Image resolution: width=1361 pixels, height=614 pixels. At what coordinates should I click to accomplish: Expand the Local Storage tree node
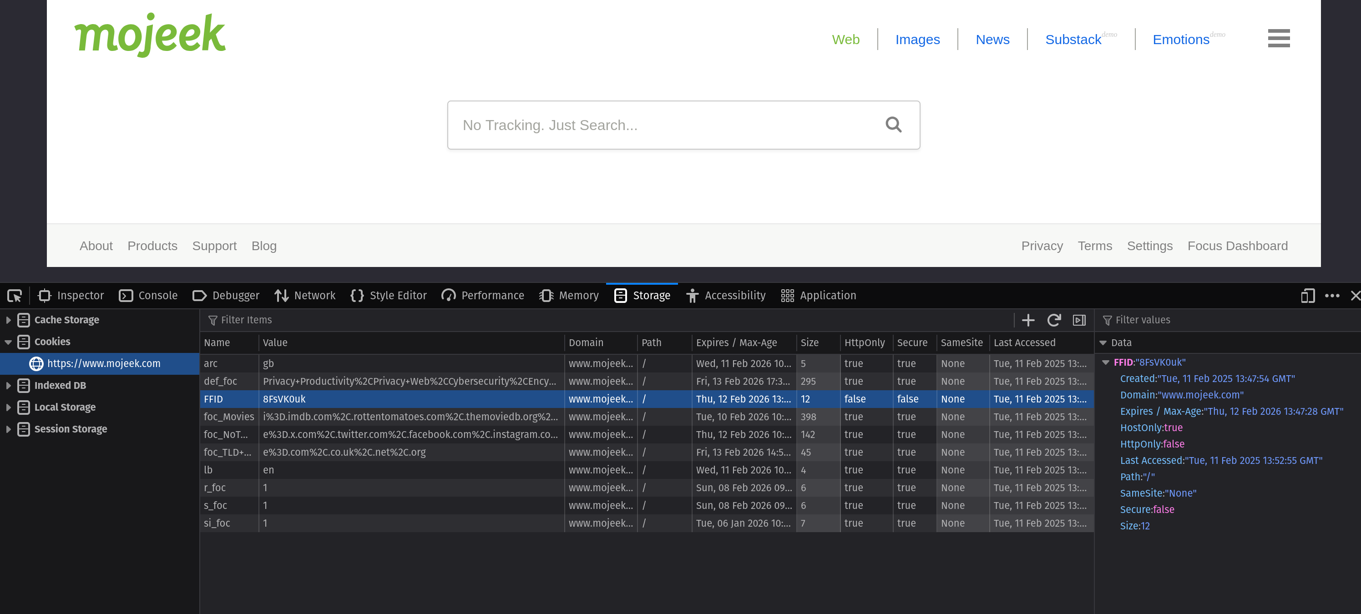click(x=9, y=407)
